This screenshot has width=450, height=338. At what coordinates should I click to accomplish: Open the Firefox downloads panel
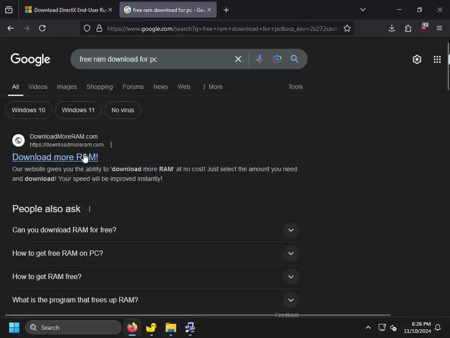coord(392,28)
